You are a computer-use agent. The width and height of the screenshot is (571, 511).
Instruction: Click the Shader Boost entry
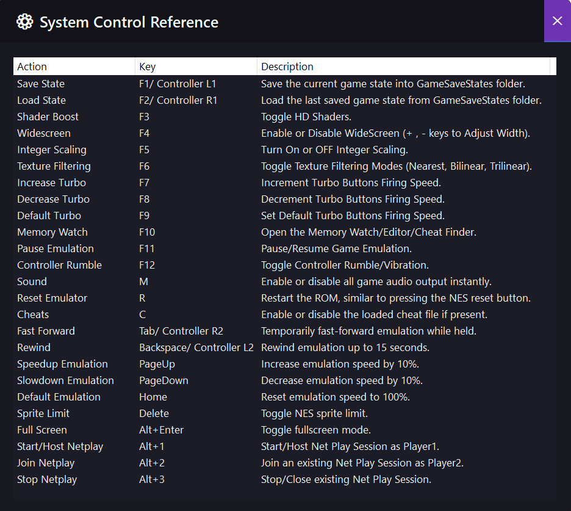(48, 117)
